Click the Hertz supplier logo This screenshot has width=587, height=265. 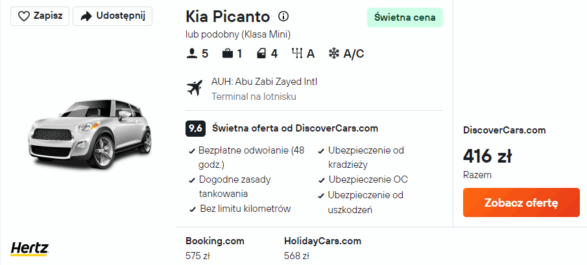point(30,248)
